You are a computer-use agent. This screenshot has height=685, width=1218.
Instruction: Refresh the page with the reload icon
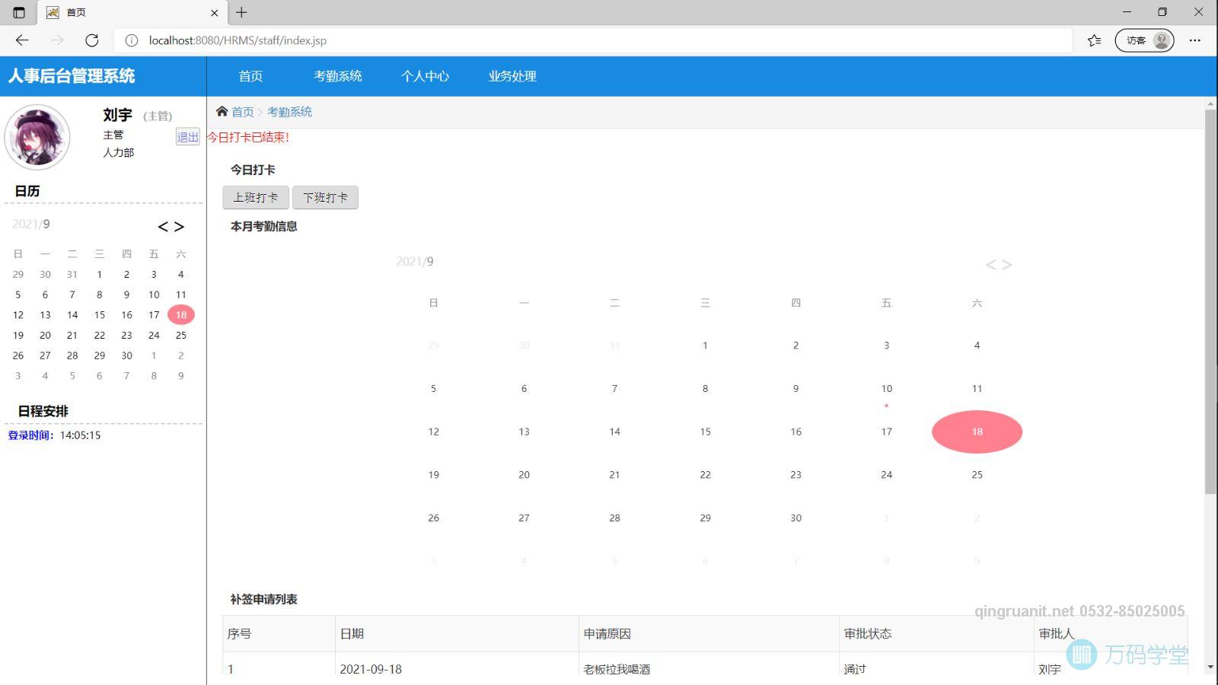coord(91,40)
